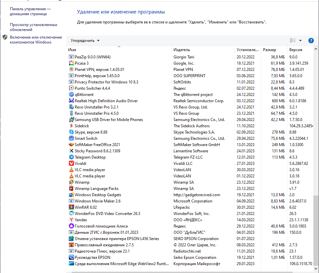The width and height of the screenshot is (319, 273).
Task: Click the vertical scrollbar down arrow
Action: click(x=316, y=268)
